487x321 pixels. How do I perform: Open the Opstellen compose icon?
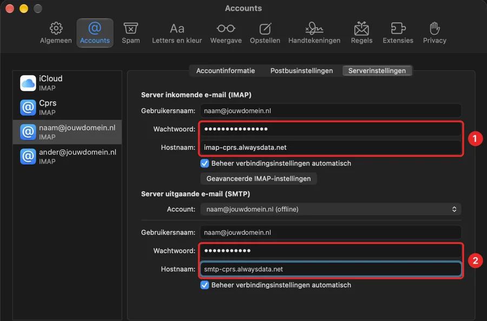[265, 29]
